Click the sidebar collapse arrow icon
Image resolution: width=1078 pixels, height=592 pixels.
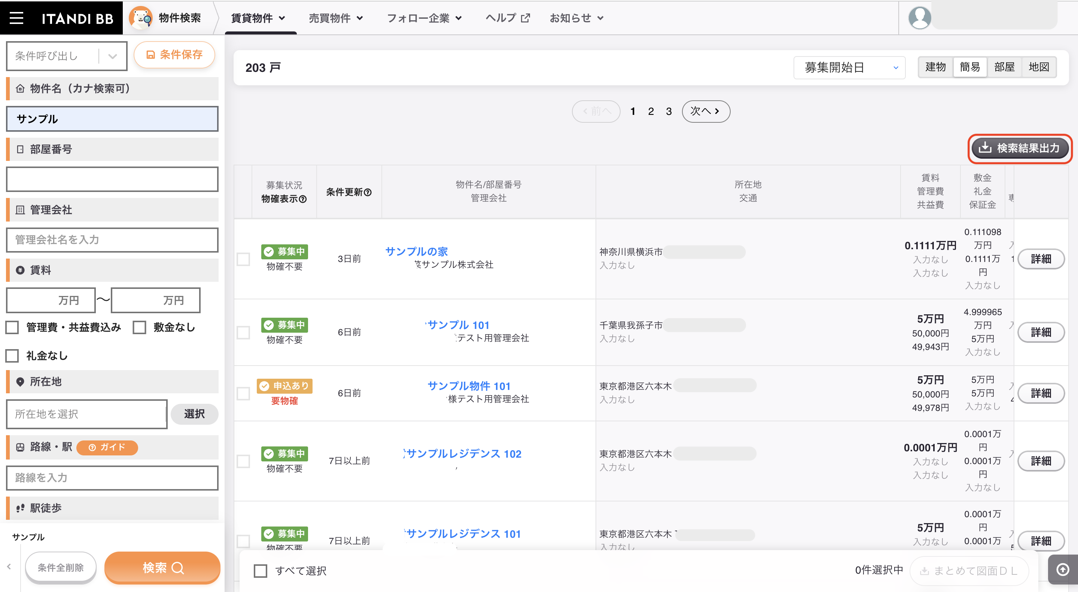tap(9, 567)
